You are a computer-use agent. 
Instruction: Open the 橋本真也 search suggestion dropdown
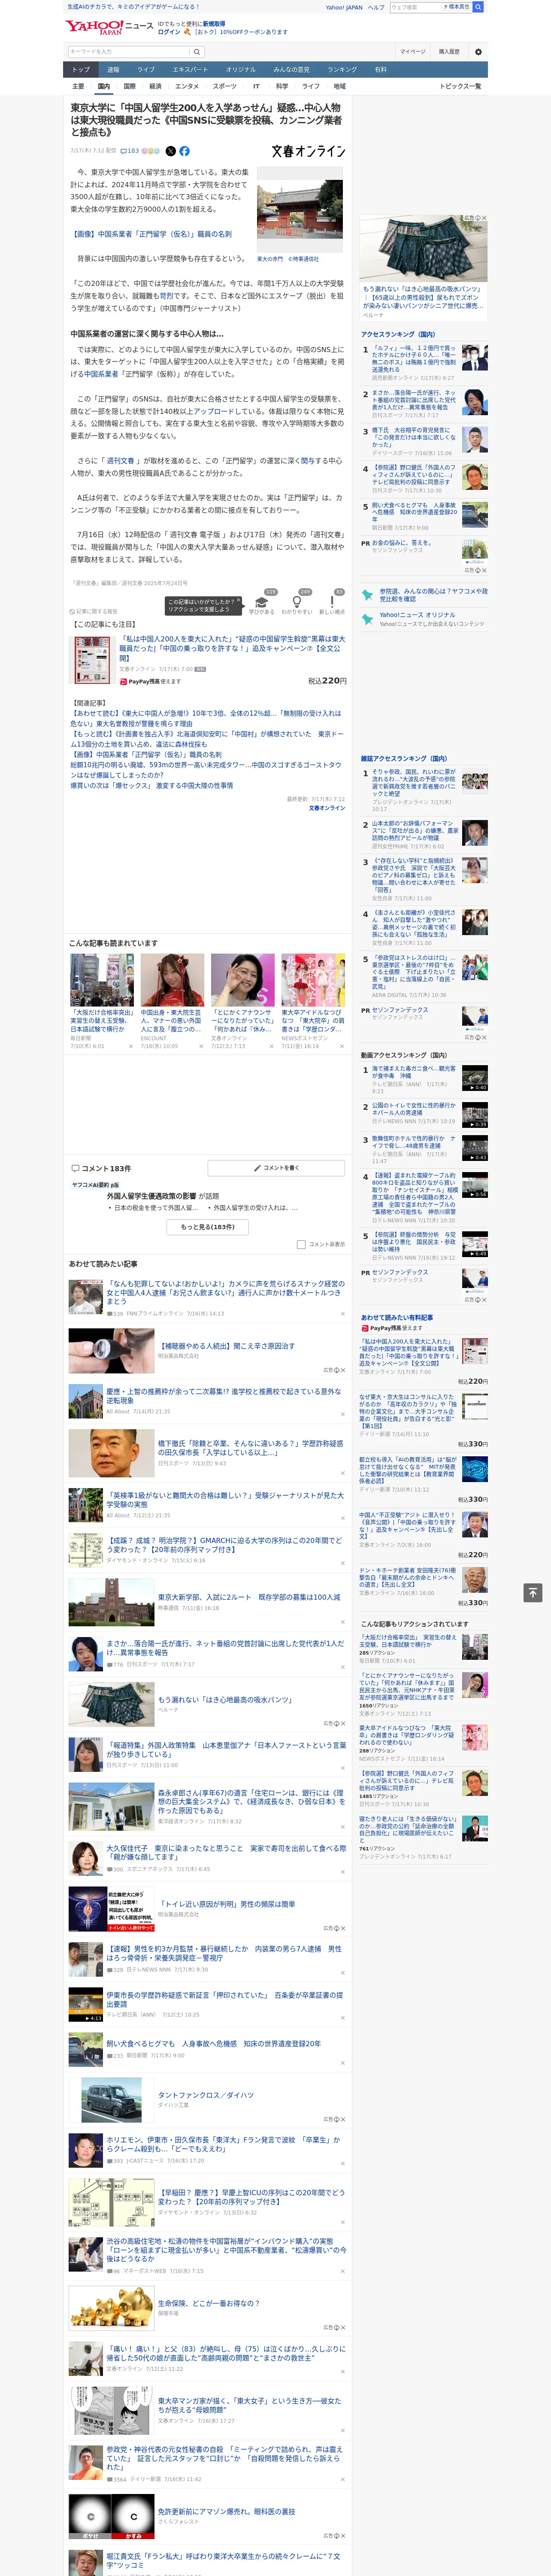coord(458,7)
